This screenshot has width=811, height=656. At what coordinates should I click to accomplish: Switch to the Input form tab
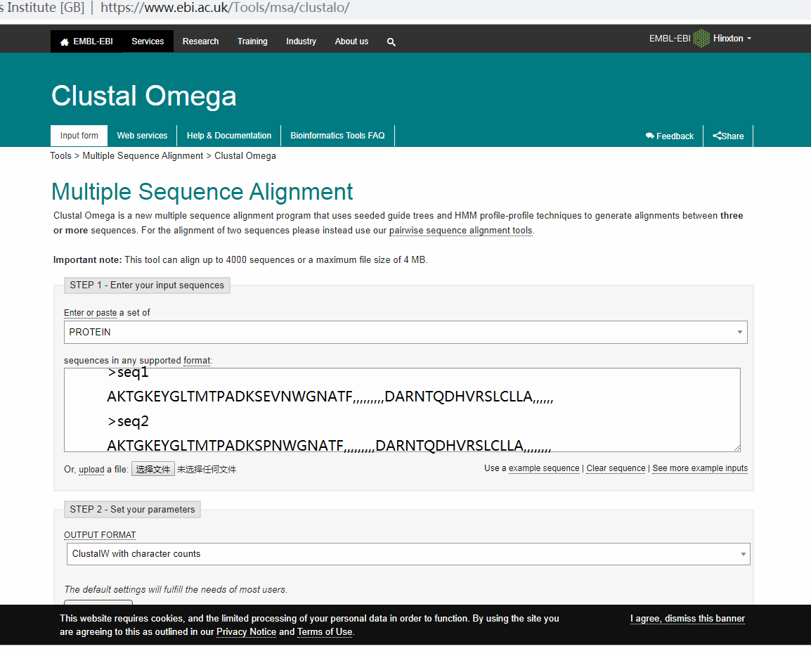79,136
